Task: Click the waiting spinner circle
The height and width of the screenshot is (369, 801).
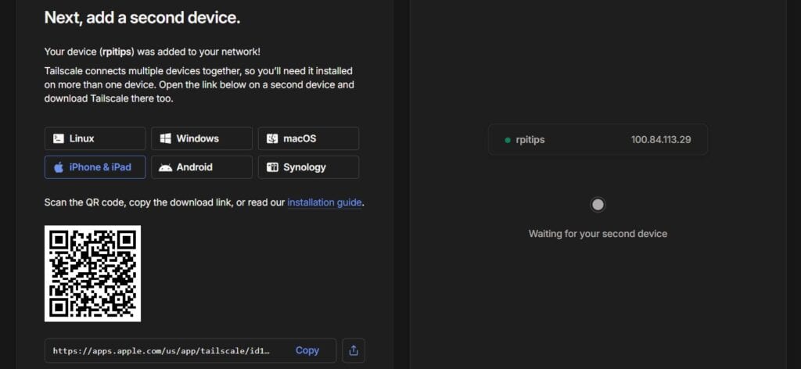Action: (598, 205)
